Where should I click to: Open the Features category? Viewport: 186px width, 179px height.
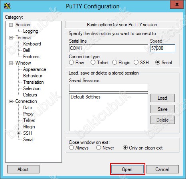[x=31, y=57]
